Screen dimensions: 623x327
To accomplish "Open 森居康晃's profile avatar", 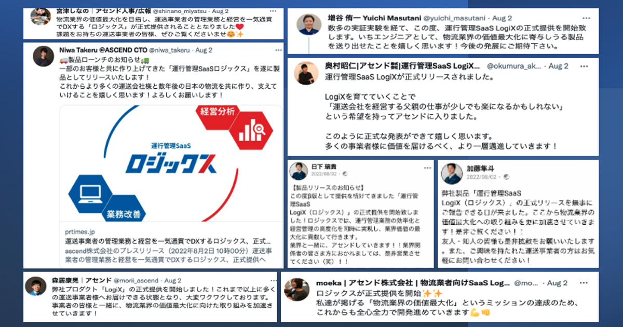I will point(36,287).
